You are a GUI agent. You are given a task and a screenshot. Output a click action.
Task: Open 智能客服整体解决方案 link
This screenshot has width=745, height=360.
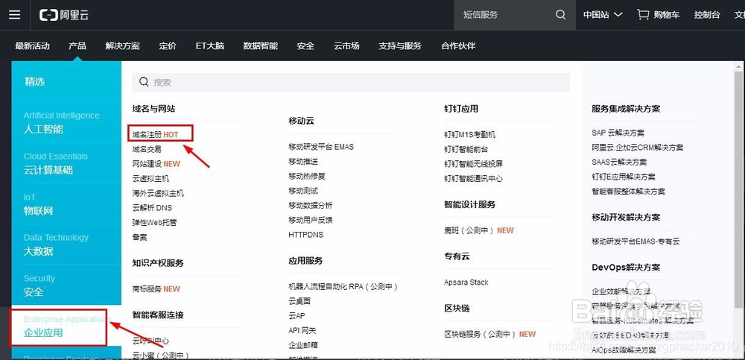(x=629, y=191)
